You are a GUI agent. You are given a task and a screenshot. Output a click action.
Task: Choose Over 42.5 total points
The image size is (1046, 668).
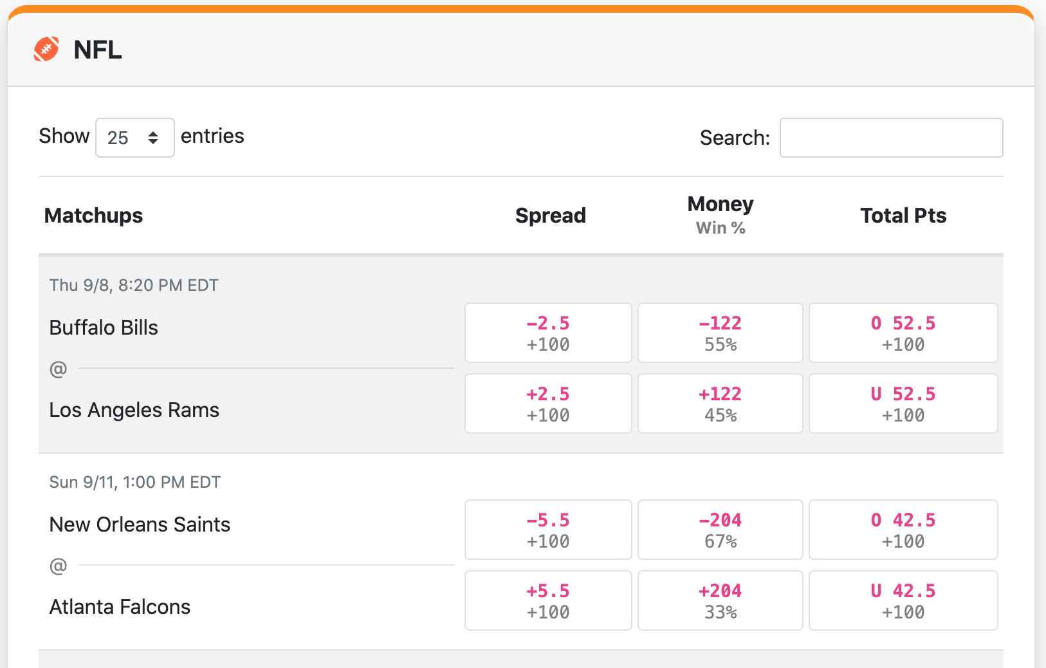[903, 530]
